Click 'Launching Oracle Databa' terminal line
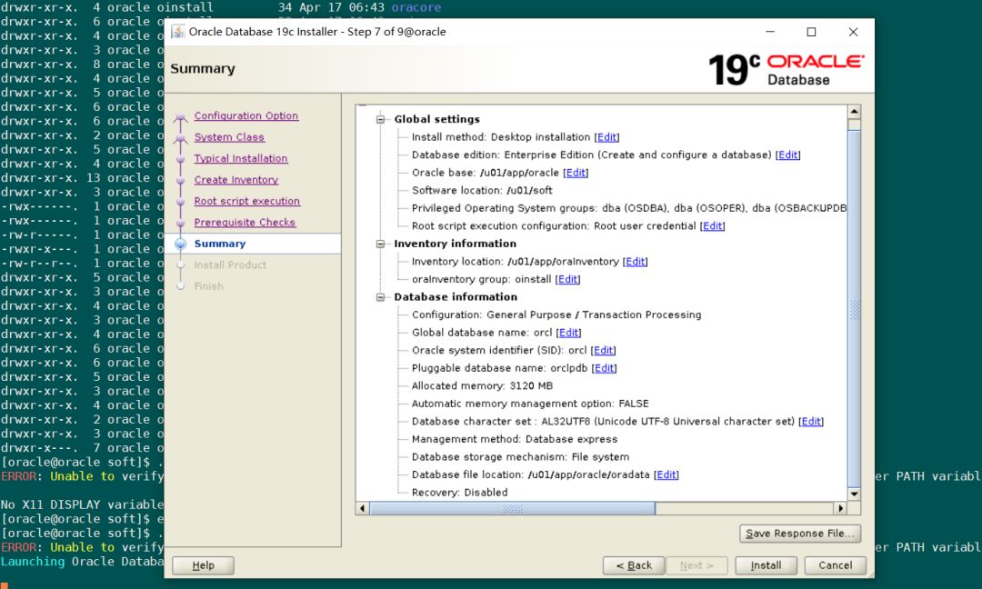 82,562
